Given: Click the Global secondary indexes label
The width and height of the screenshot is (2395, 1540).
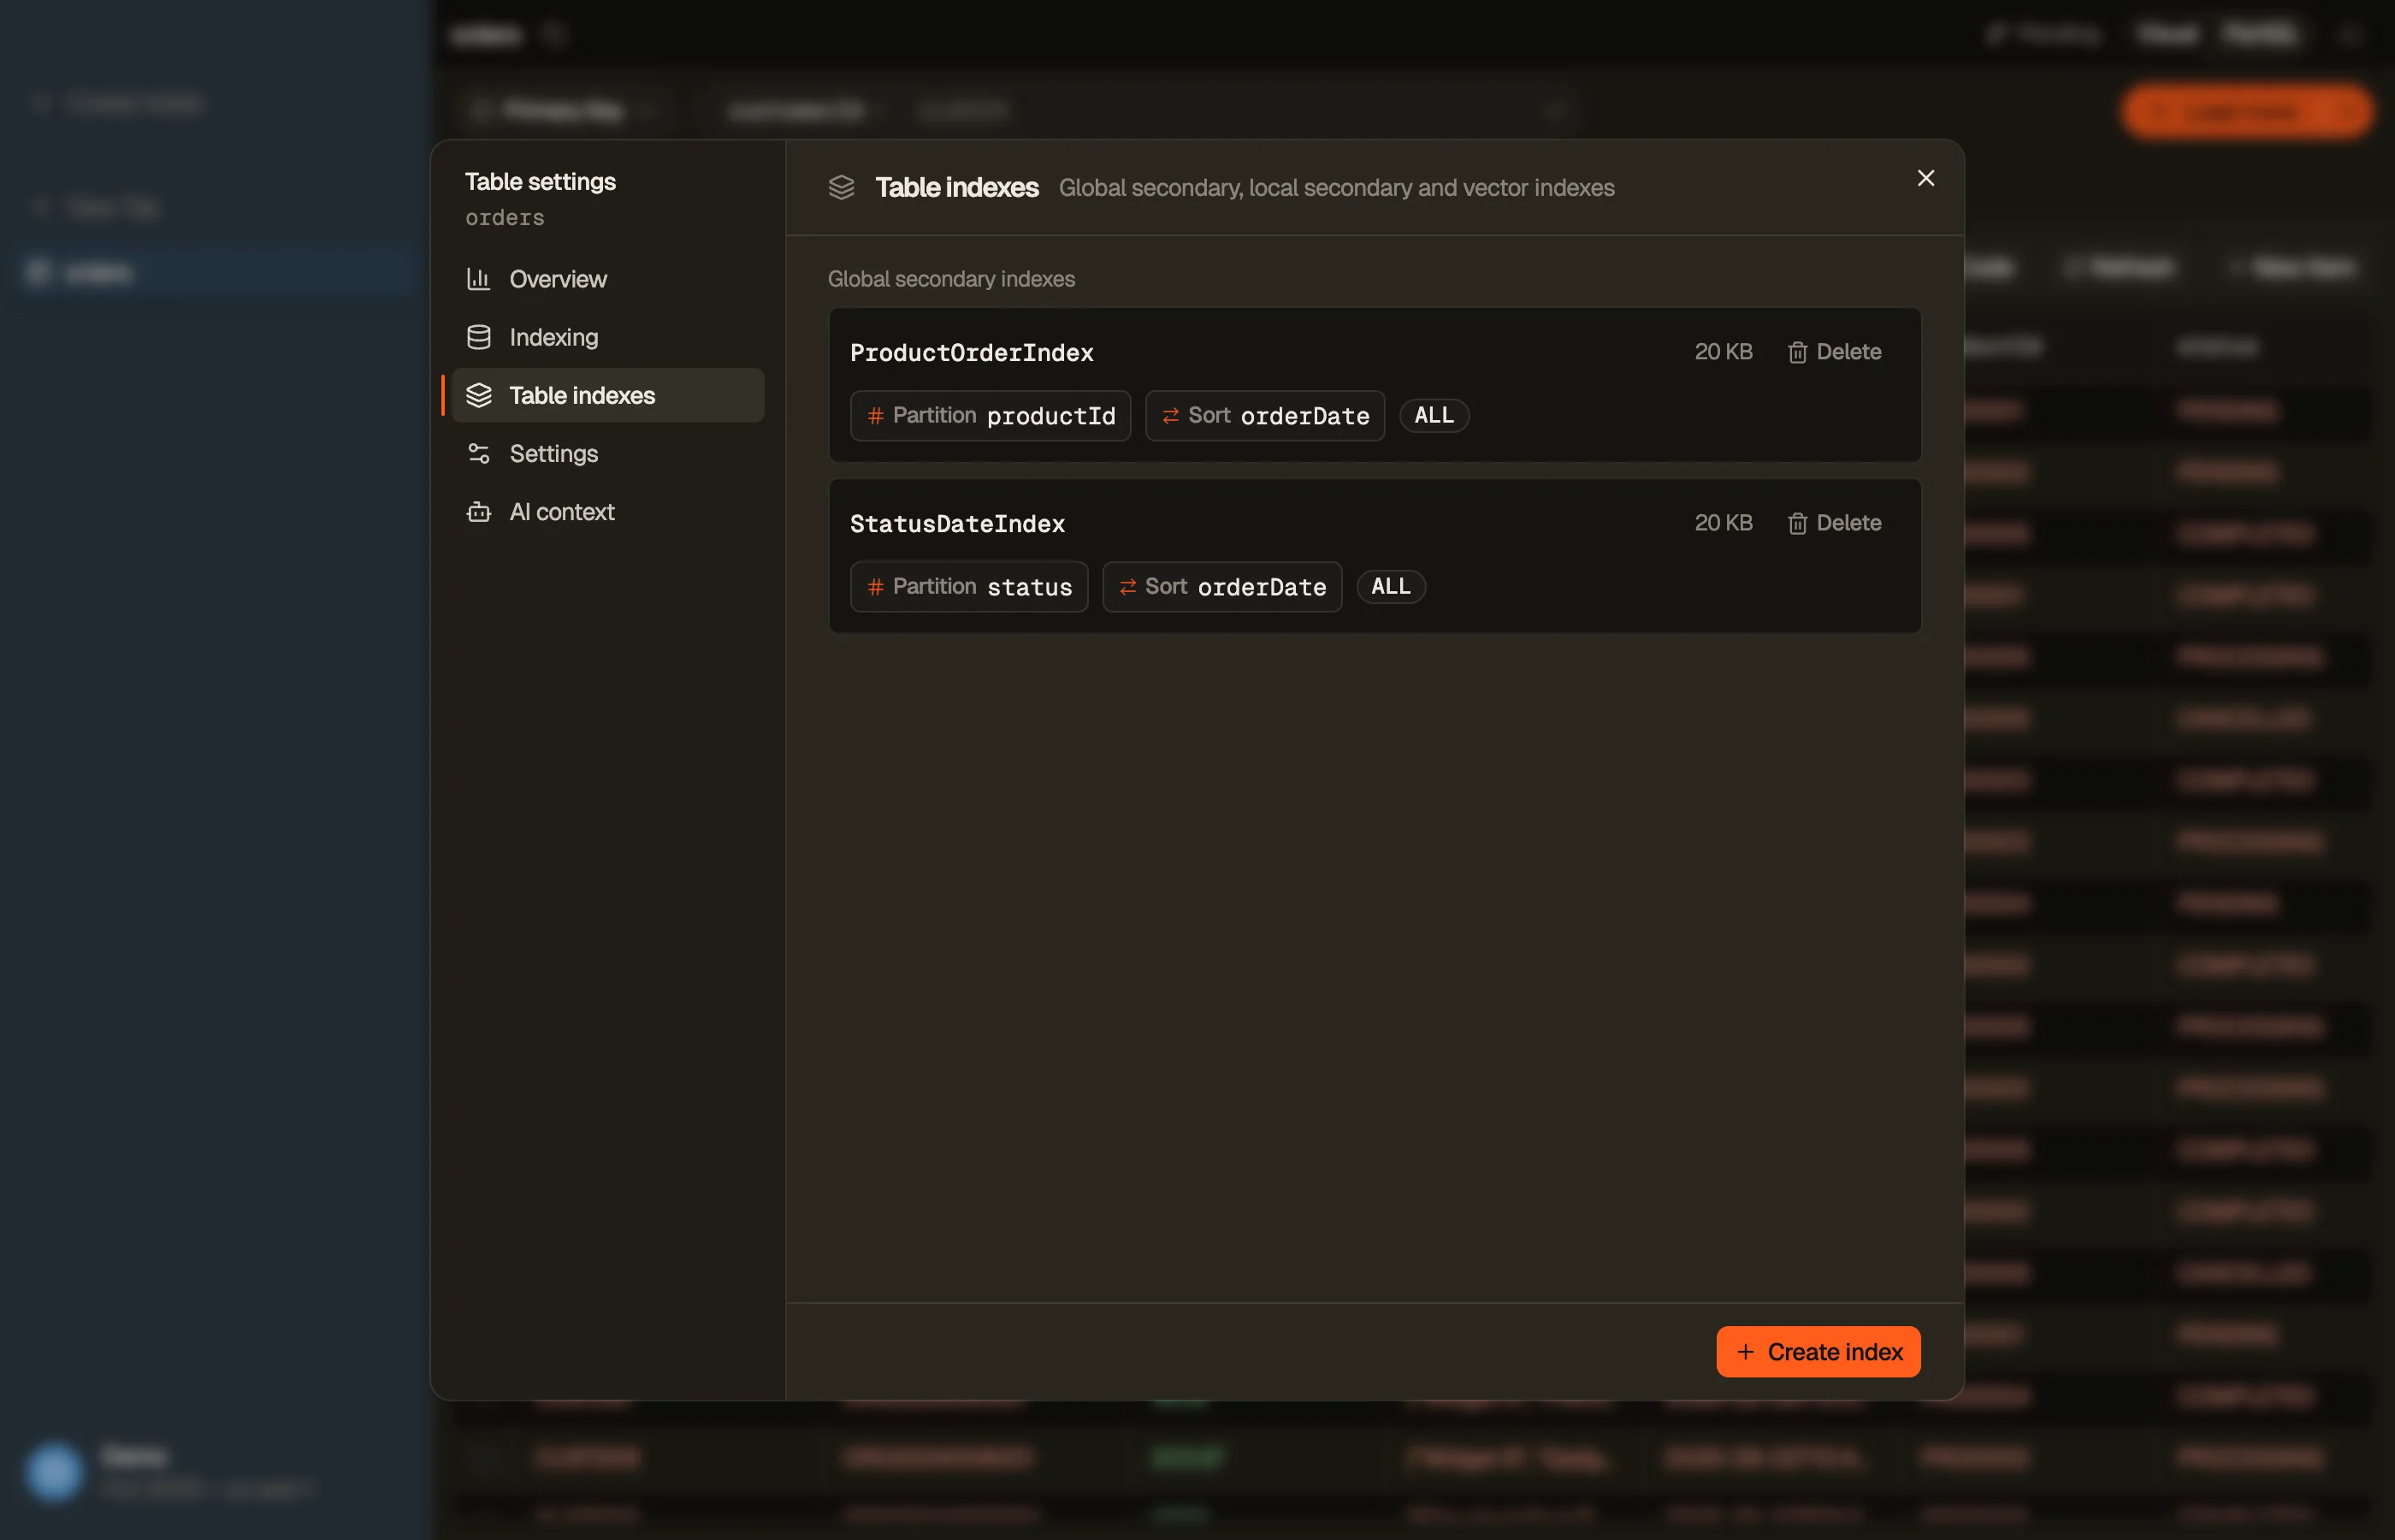Looking at the screenshot, I should (x=950, y=279).
